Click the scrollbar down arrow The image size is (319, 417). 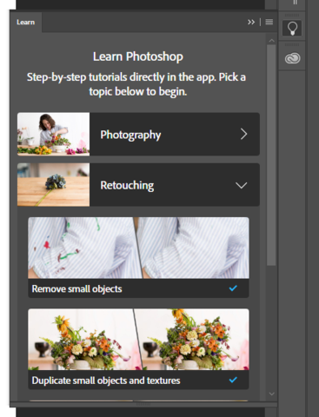click(271, 394)
